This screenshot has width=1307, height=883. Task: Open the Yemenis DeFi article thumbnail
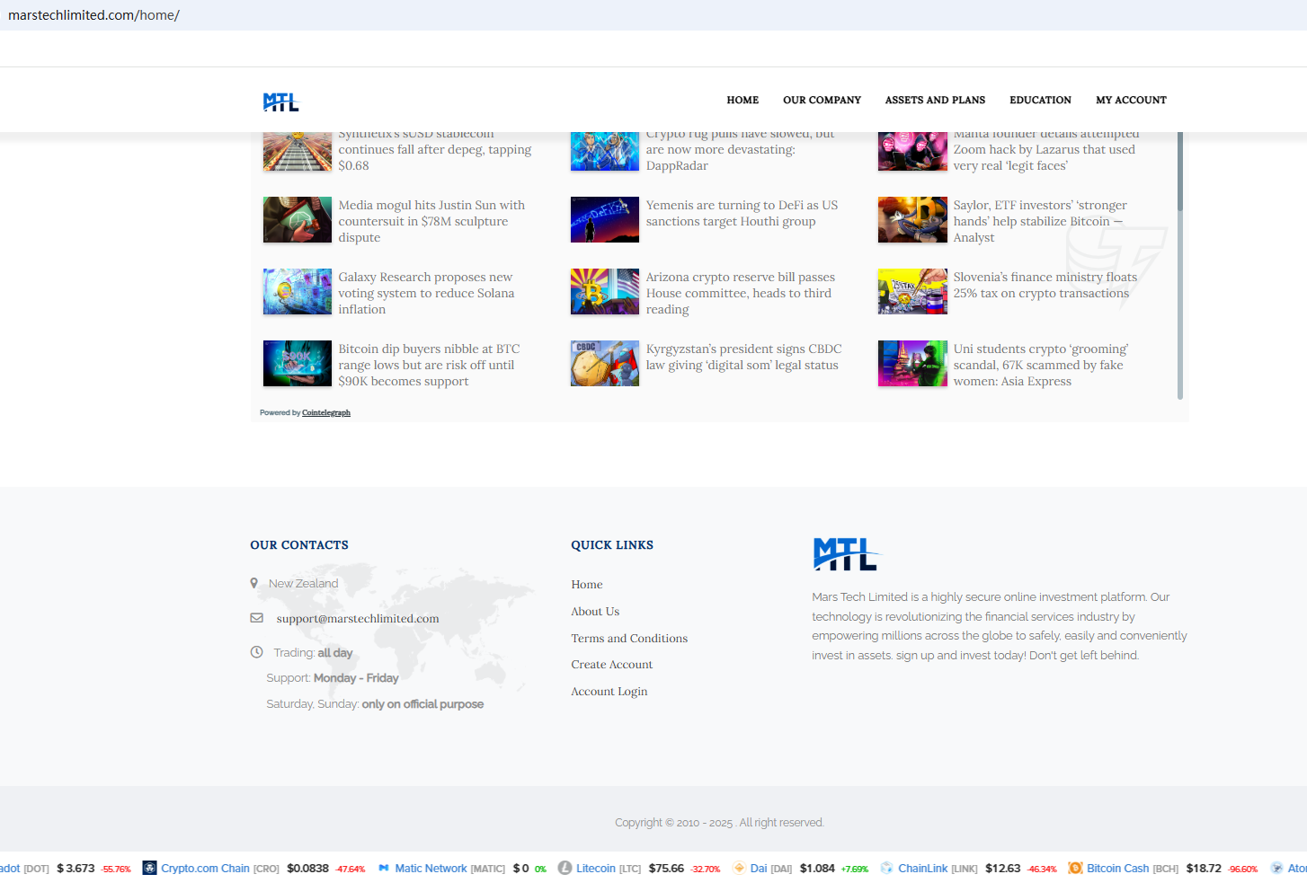tap(605, 220)
